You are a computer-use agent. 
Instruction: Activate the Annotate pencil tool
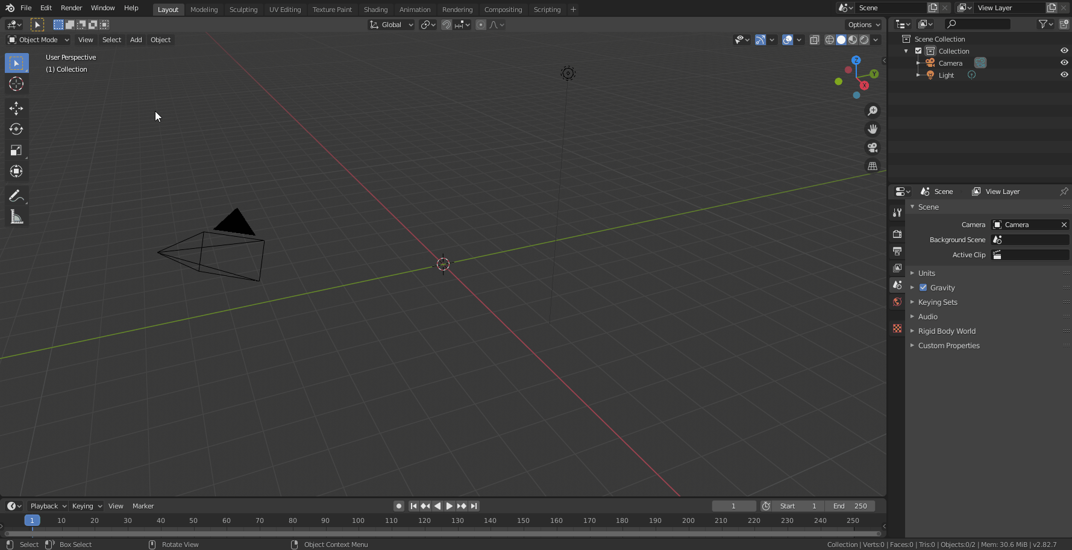16,196
